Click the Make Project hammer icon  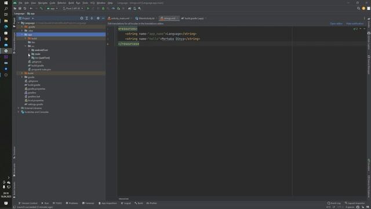tap(41, 8)
